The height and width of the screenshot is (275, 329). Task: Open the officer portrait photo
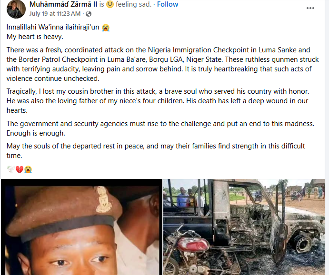[80, 227]
